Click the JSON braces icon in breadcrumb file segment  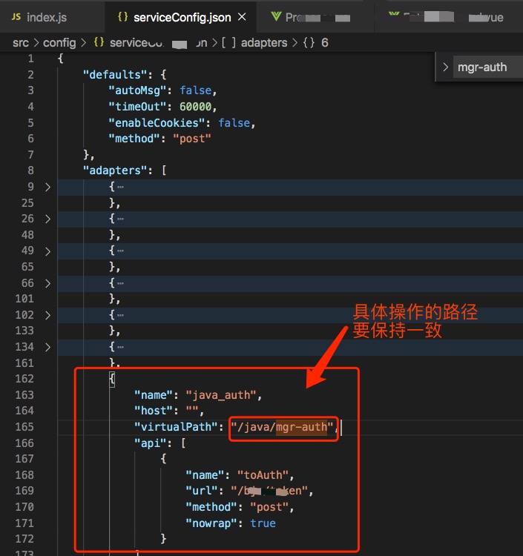pos(99,42)
